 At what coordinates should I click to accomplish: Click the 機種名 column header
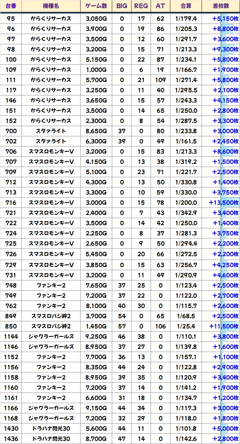[x=51, y=6]
